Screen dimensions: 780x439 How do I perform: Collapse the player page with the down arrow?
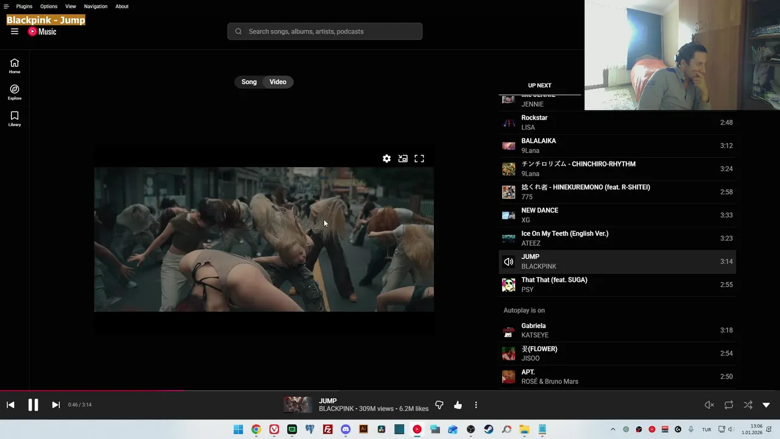point(766,405)
